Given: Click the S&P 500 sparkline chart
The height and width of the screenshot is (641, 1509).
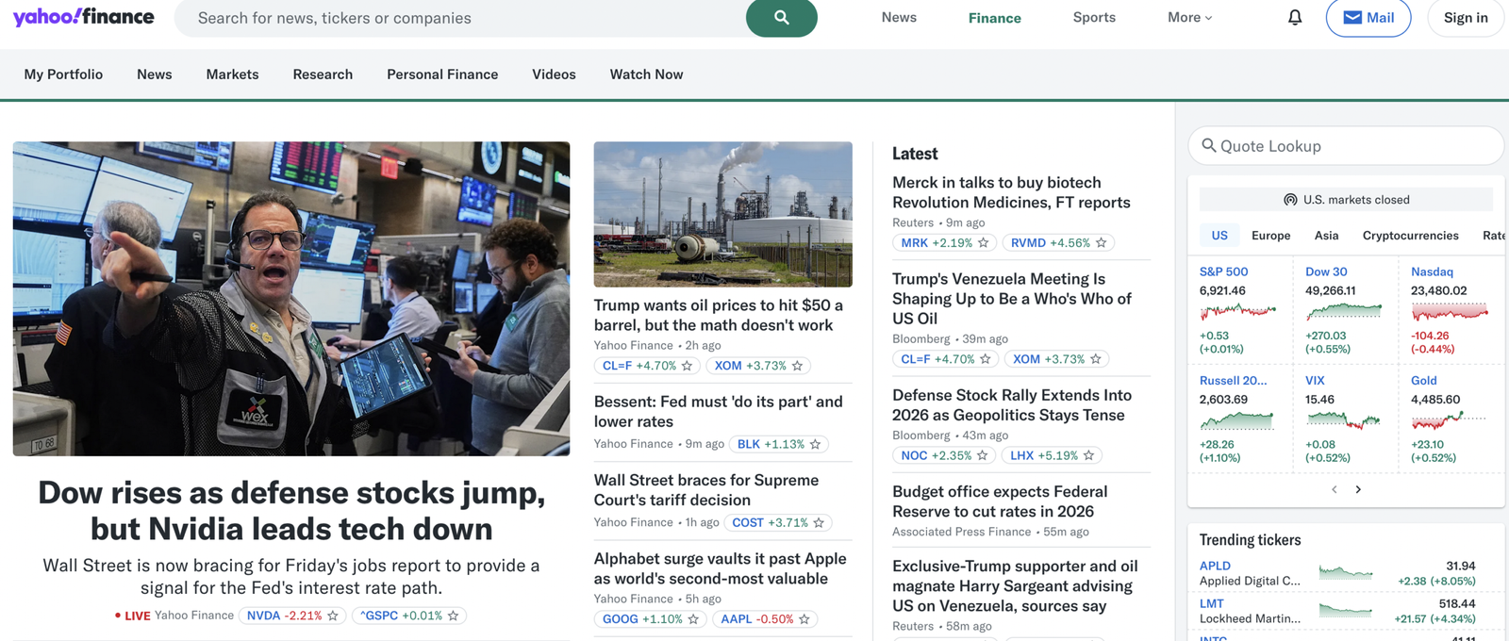Looking at the screenshot, I should pyautogui.click(x=1237, y=310).
